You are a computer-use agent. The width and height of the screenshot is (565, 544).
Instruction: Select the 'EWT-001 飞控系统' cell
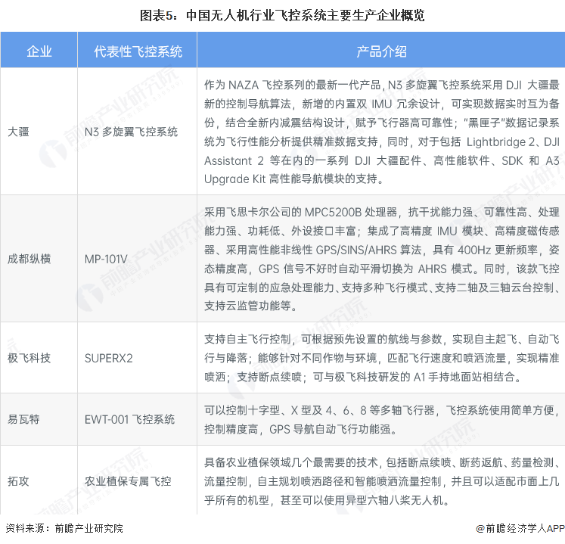(x=138, y=419)
